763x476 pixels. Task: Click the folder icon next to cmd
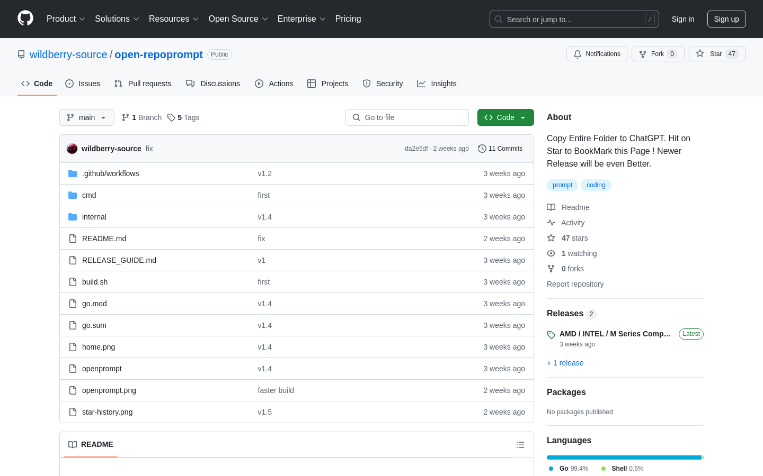[x=73, y=195]
